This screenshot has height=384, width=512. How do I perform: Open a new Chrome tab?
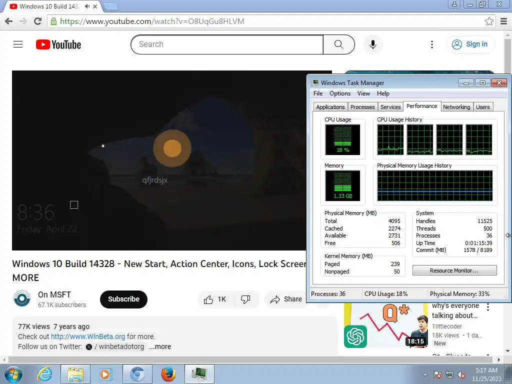(110, 6)
